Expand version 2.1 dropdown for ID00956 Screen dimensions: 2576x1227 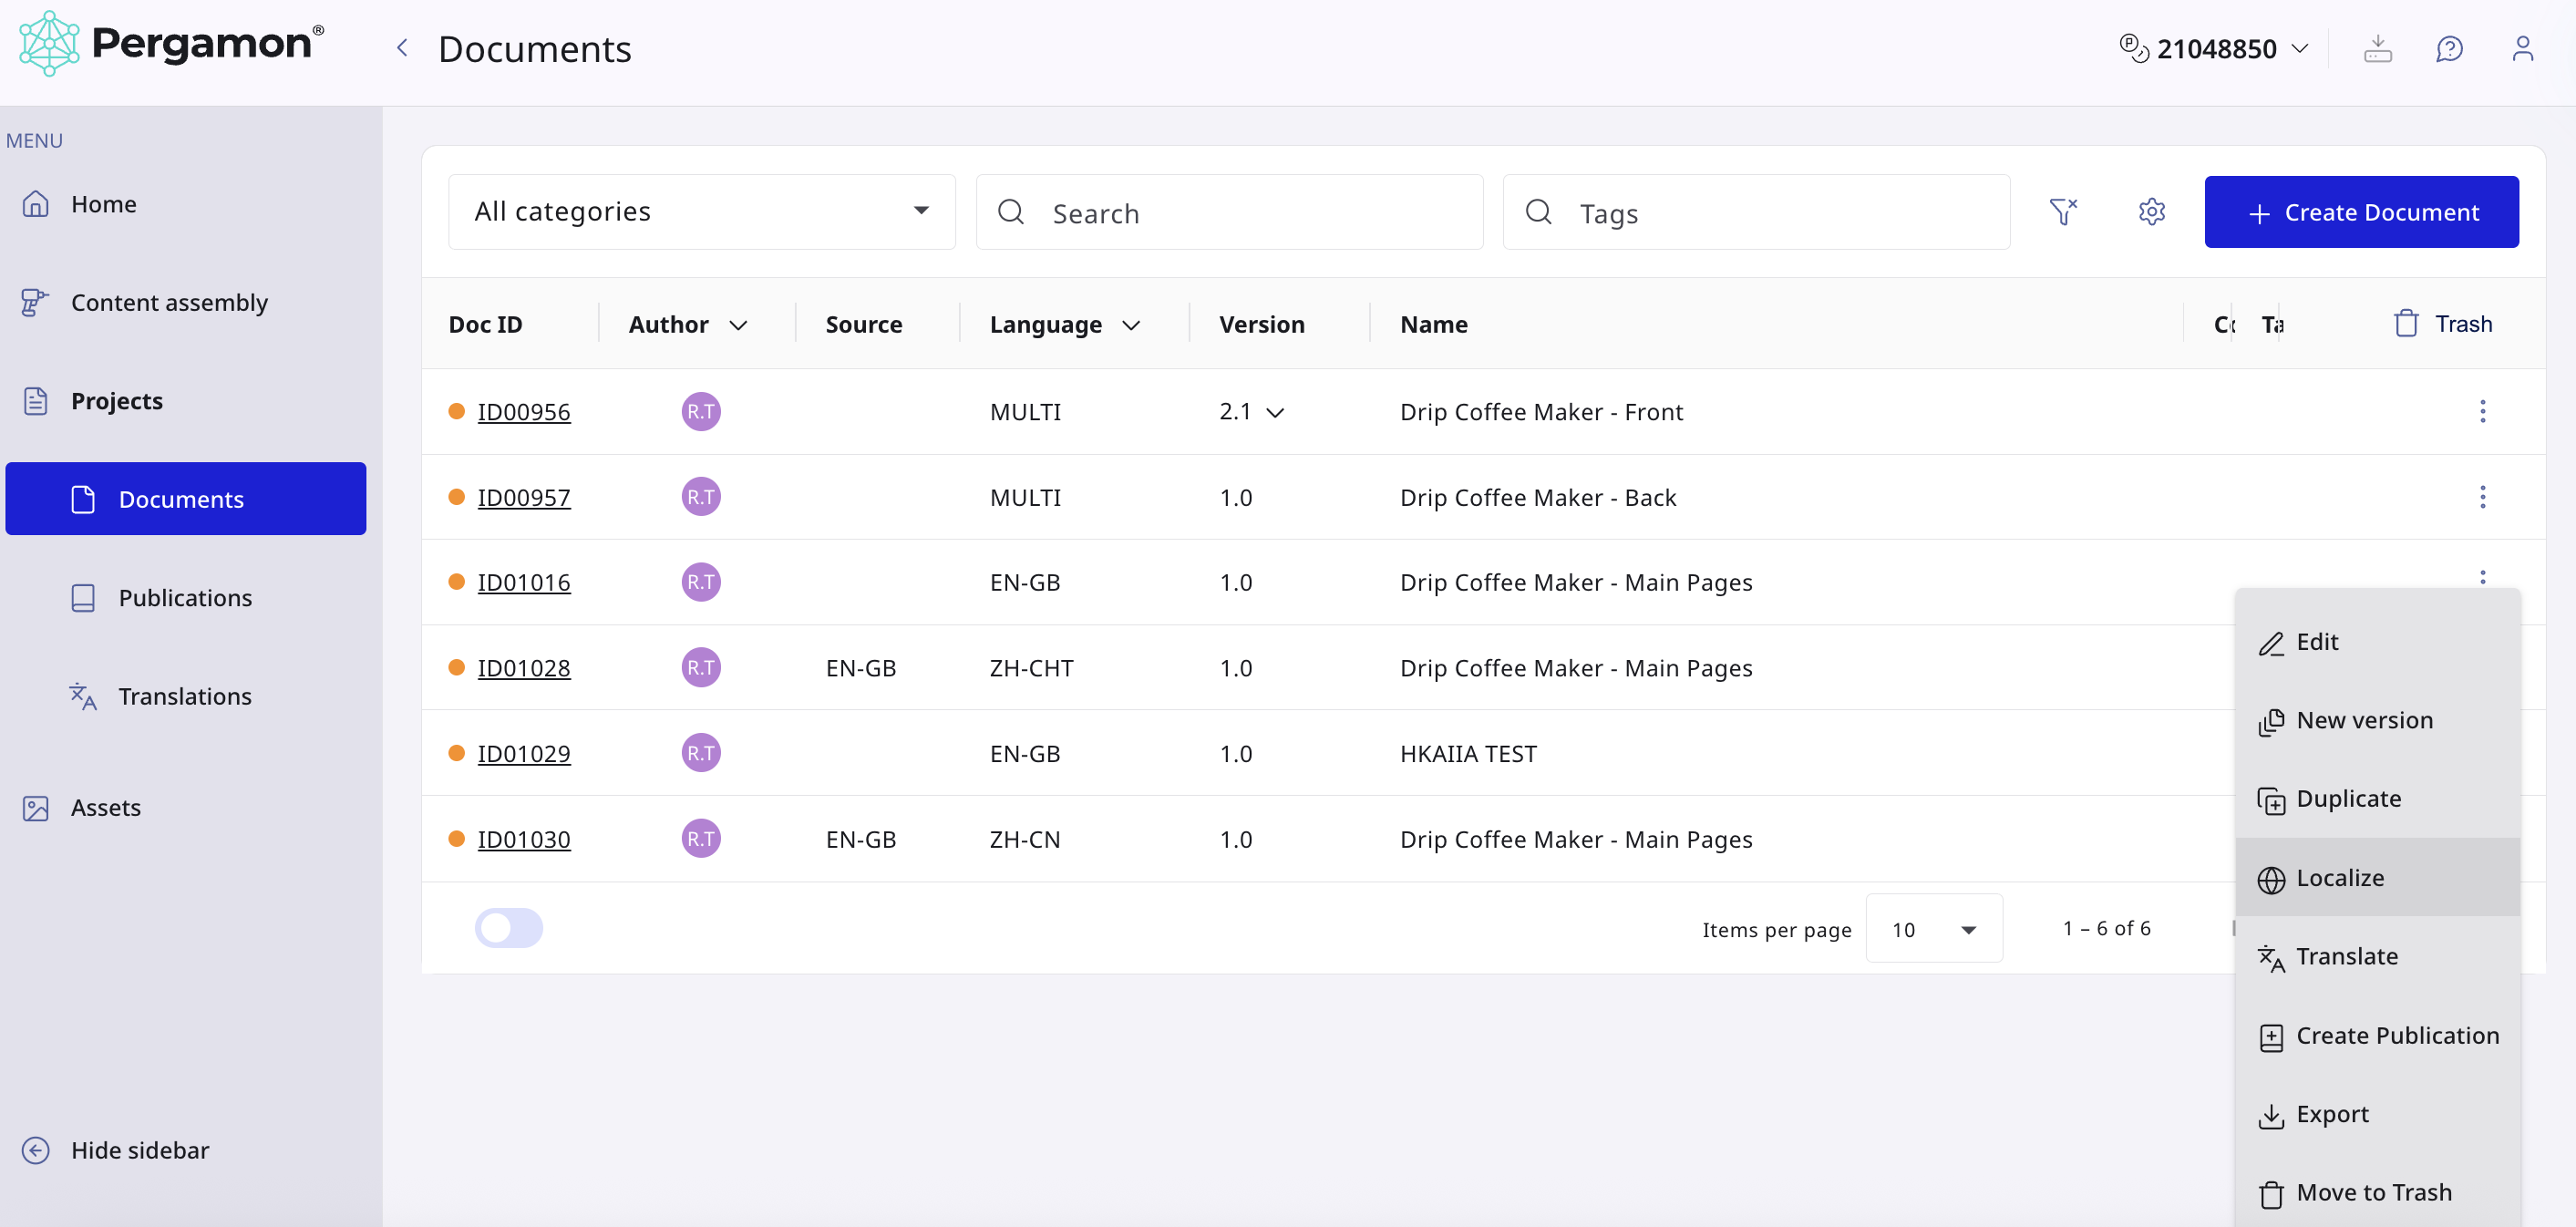point(1275,412)
